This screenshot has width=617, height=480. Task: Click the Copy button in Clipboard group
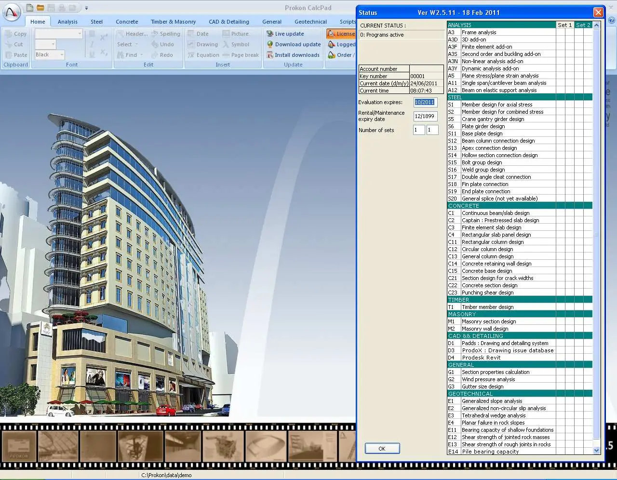pos(15,34)
